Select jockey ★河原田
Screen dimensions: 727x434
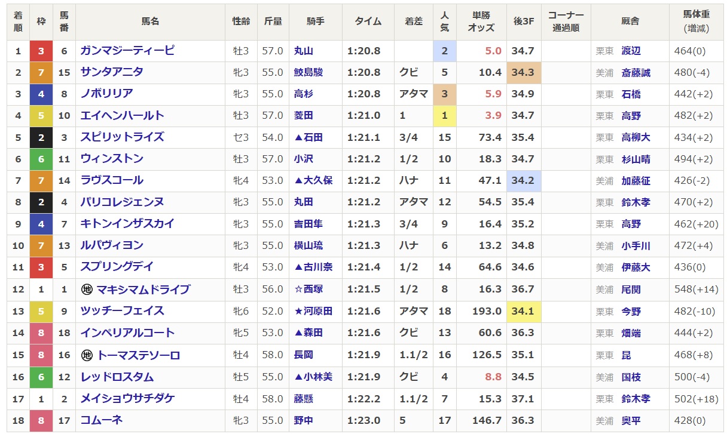313,311
